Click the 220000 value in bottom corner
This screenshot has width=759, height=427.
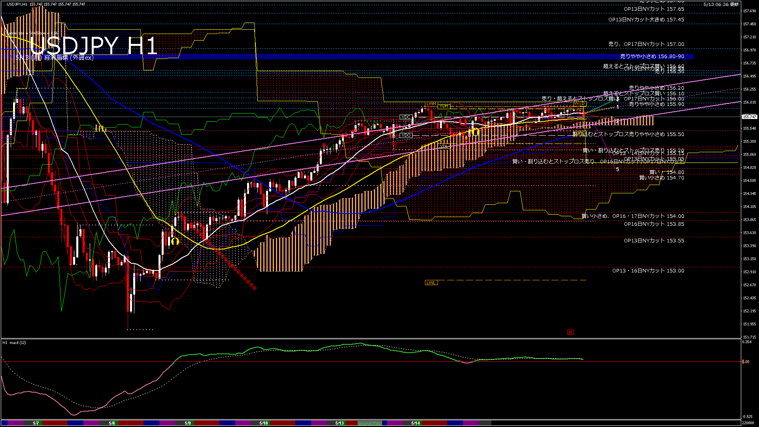click(x=748, y=423)
